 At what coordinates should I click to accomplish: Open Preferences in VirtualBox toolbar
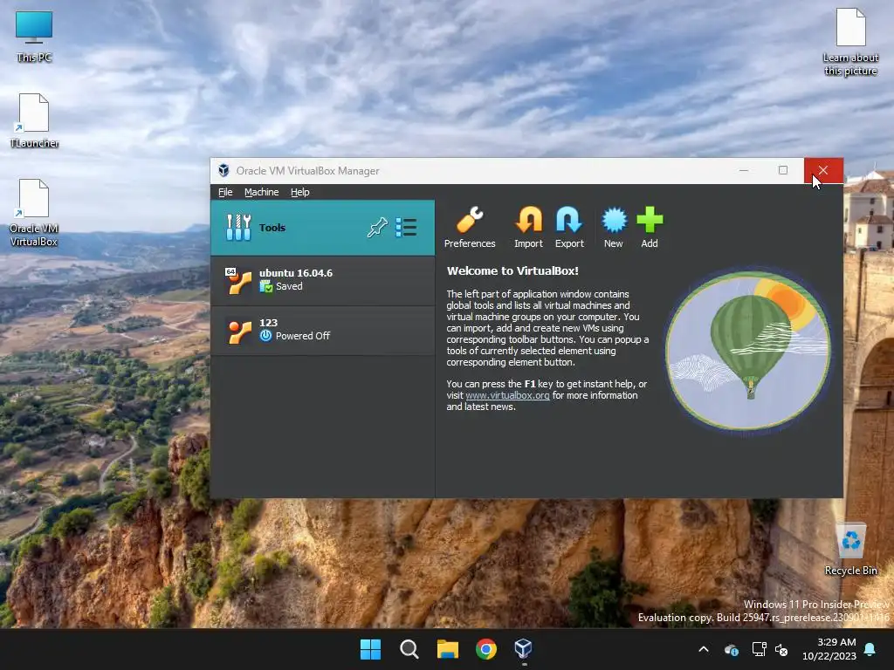[x=470, y=228]
